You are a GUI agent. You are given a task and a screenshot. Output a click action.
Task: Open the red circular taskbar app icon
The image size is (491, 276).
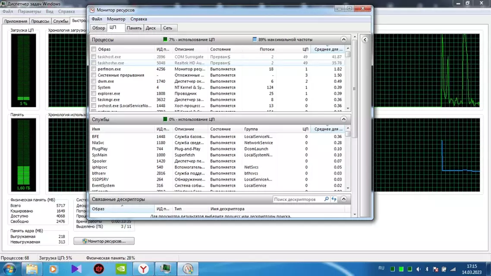click(x=99, y=269)
